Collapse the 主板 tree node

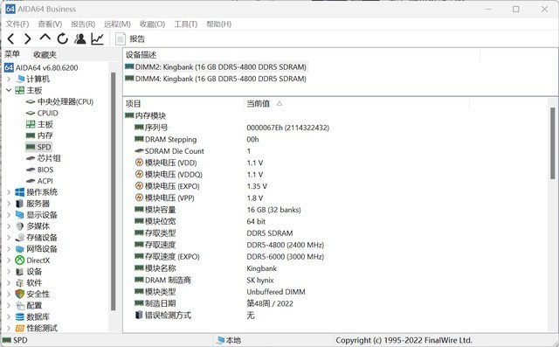(9, 90)
